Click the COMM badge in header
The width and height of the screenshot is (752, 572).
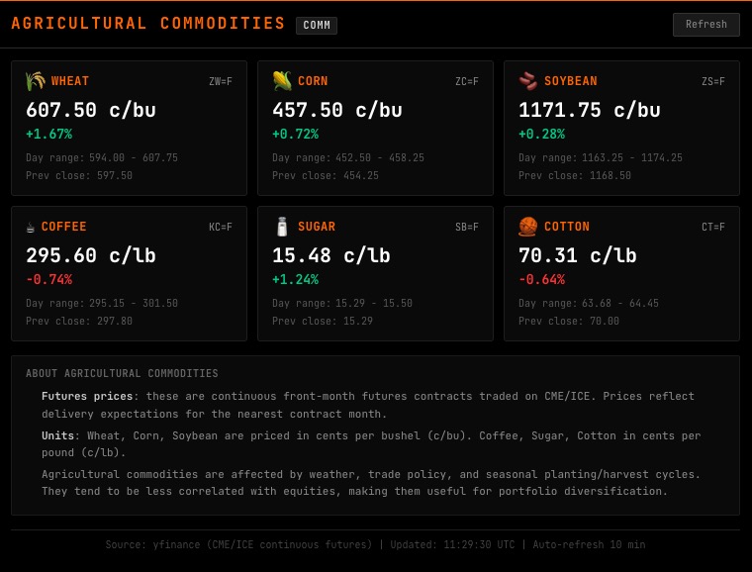pos(317,26)
